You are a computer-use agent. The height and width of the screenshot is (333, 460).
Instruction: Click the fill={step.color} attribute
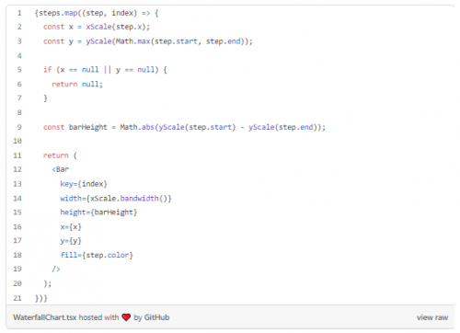pos(97,255)
